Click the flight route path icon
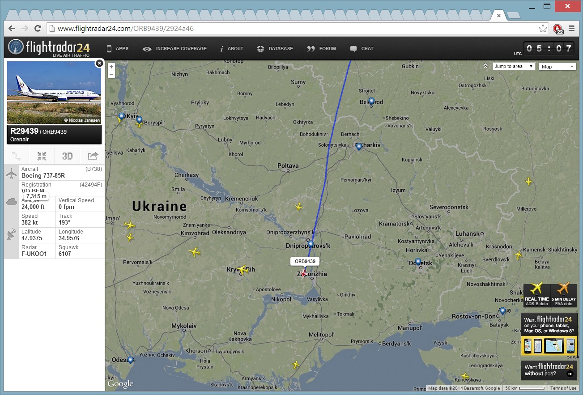This screenshot has height=395, width=583. [17, 156]
